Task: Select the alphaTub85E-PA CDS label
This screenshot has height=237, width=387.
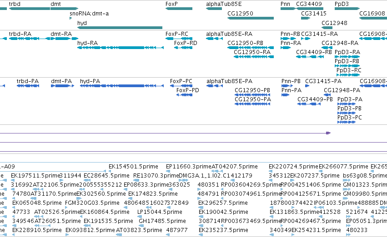Action: [x=230, y=81]
